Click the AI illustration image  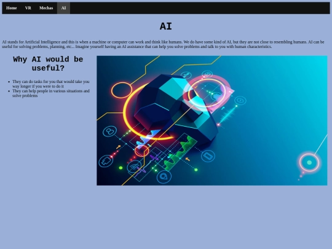212,121
